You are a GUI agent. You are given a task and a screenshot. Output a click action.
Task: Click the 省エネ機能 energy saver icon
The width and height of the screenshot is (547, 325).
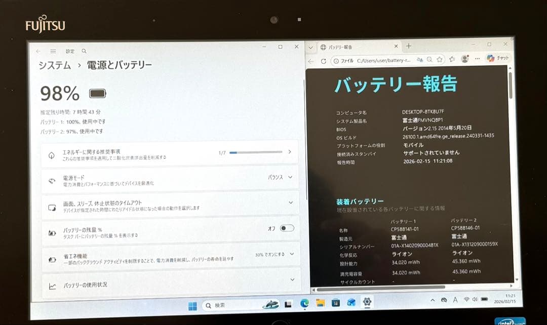pyautogui.click(x=52, y=260)
